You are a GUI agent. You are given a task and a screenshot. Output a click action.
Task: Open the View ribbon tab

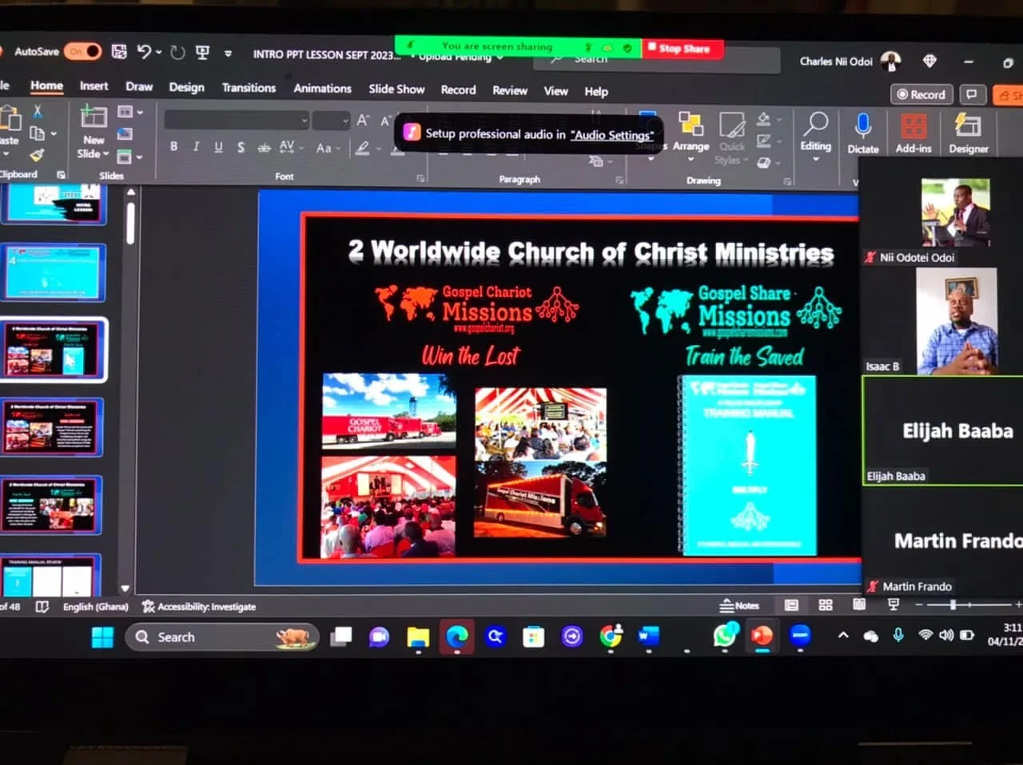(555, 91)
